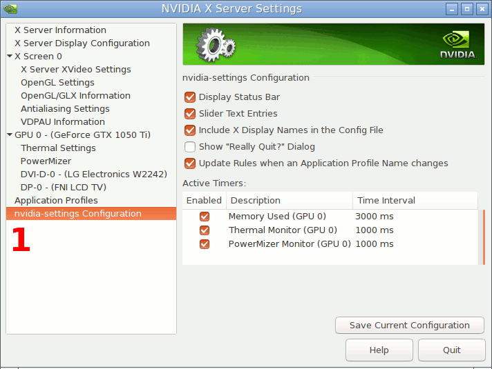The image size is (492, 369).
Task: Disable Include X Display Names in Config File
Action: (x=190, y=130)
